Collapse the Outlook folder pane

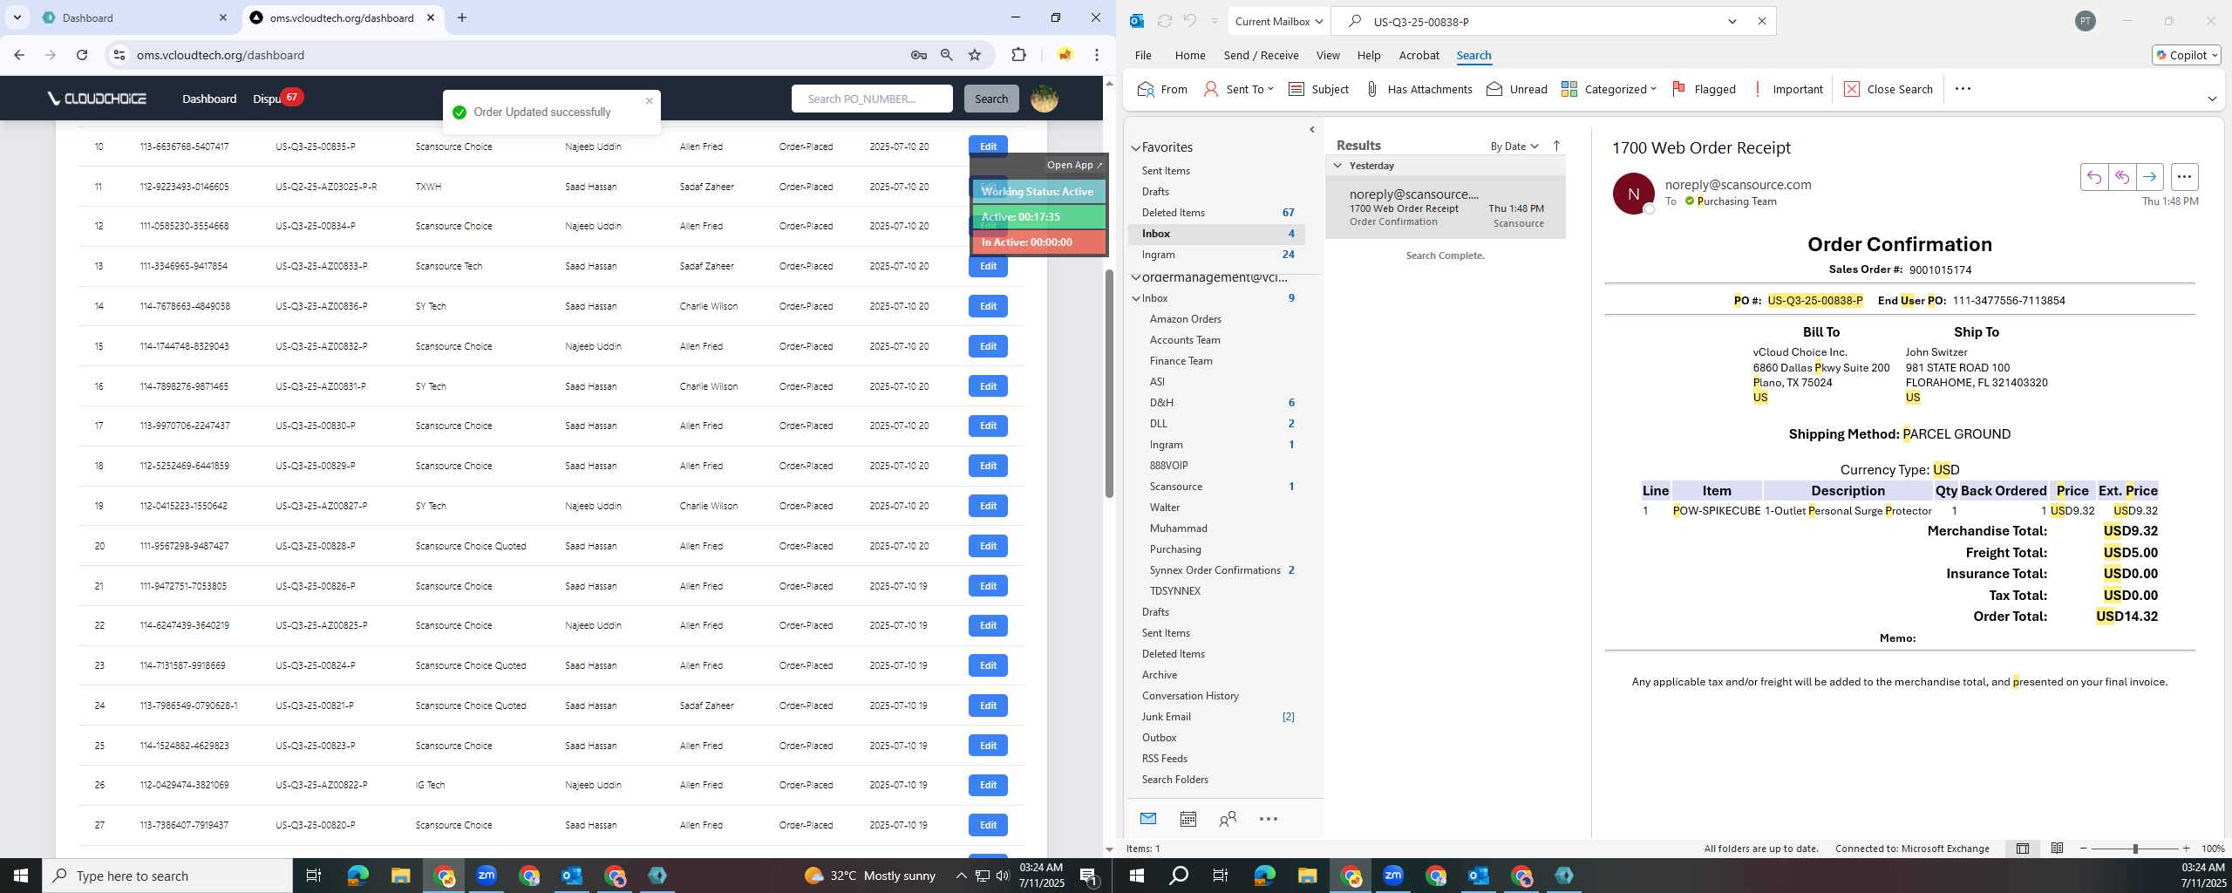point(1312,130)
